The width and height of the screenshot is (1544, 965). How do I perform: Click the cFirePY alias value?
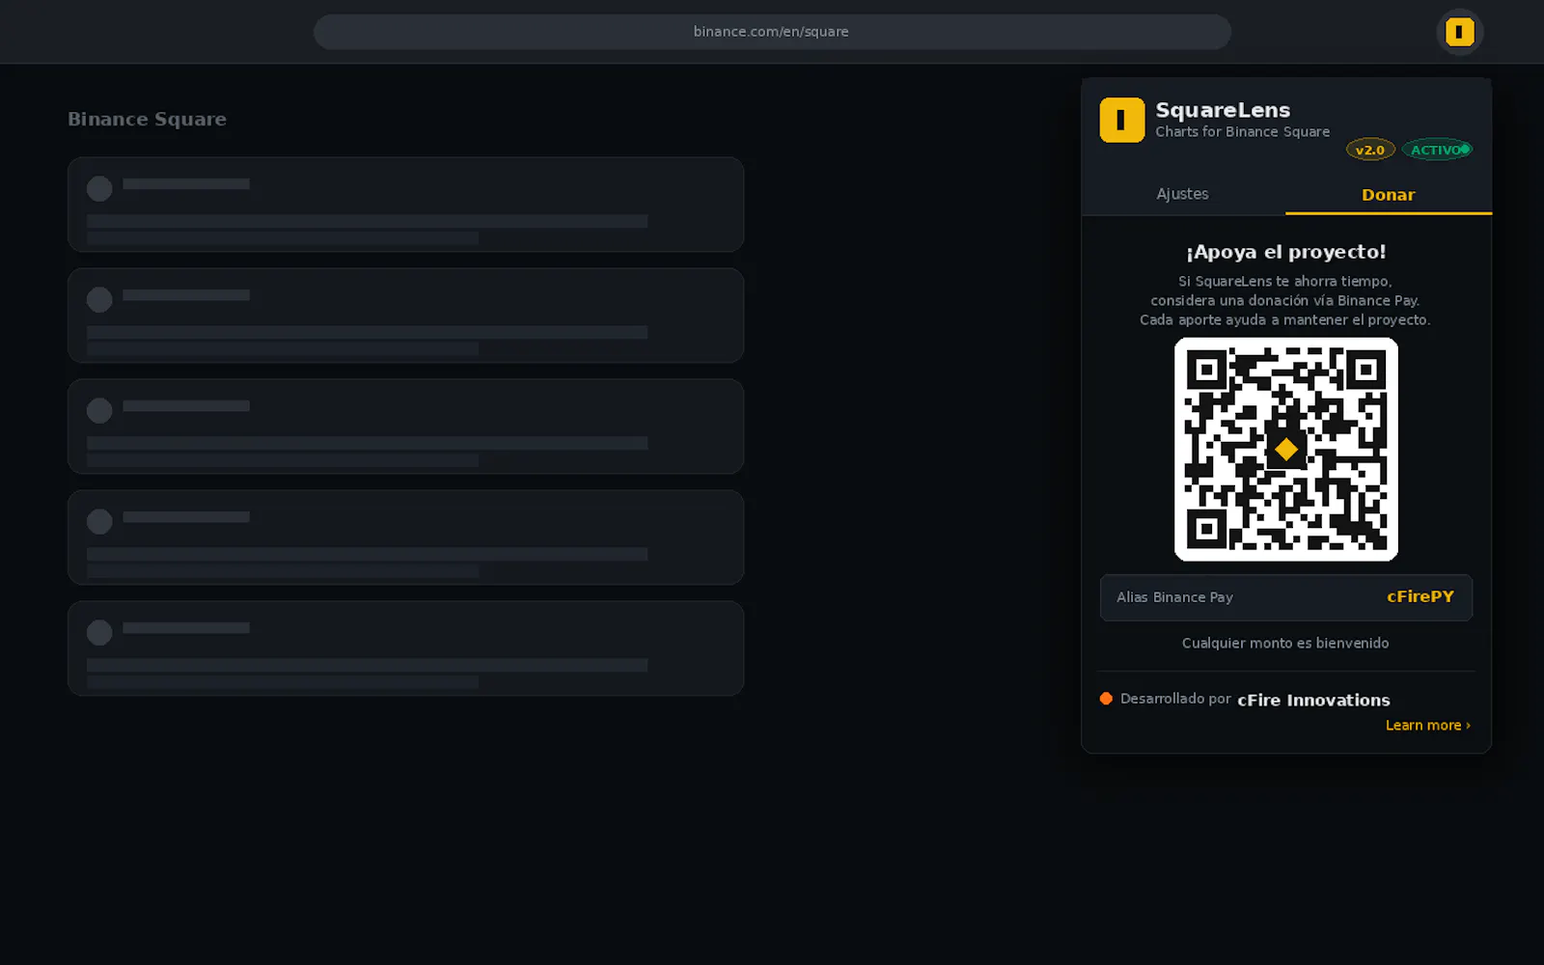[1420, 596]
